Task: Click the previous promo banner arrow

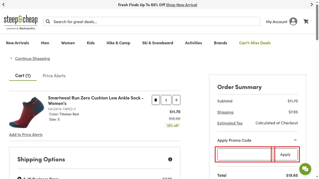Action: click(3, 4)
